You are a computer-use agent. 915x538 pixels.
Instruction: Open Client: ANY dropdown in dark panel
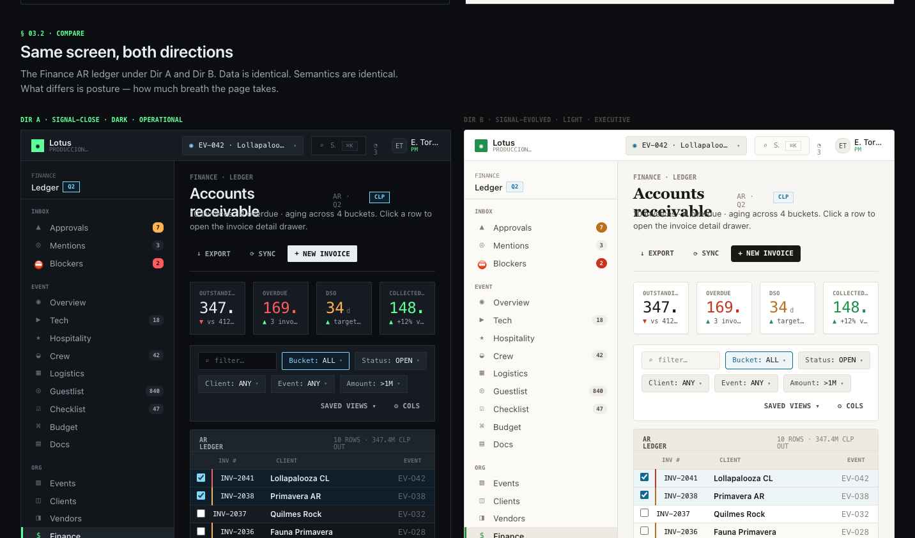point(231,383)
